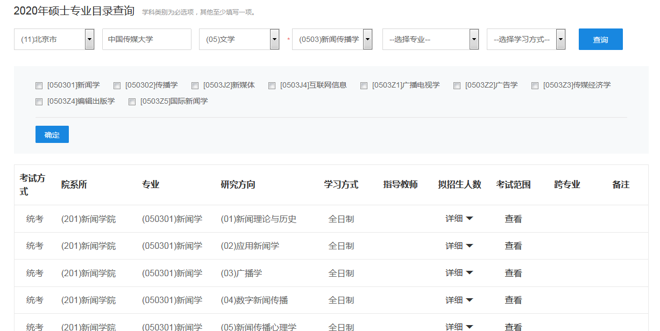
Task: Expand 详细 for 应用新闻学 row
Action: click(x=459, y=246)
